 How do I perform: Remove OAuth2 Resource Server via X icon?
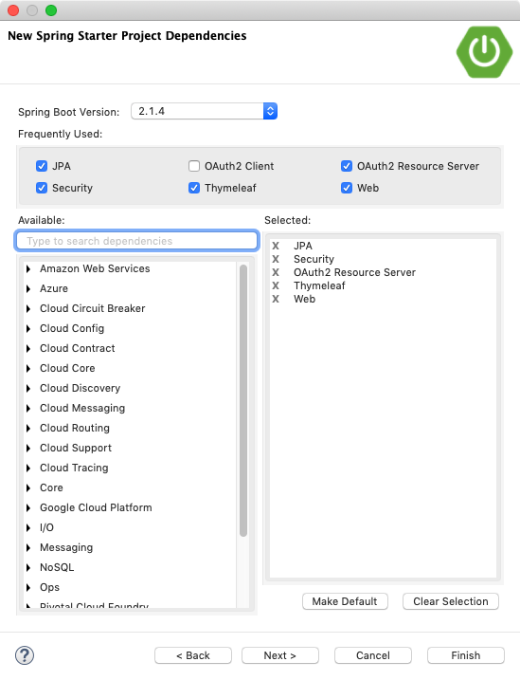(x=276, y=272)
